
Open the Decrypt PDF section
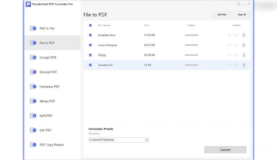(x=52, y=72)
